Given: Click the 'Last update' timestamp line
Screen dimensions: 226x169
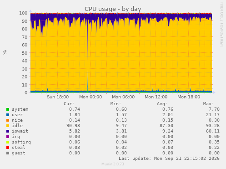Looking at the screenshot, I should [x=169, y=159].
